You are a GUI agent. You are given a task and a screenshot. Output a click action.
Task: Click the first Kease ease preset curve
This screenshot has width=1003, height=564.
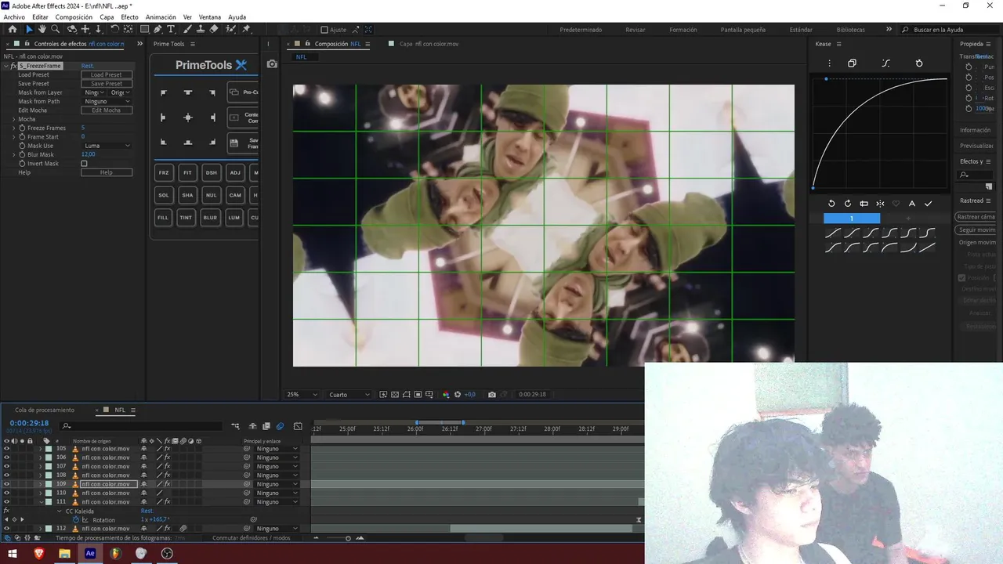[x=832, y=233]
